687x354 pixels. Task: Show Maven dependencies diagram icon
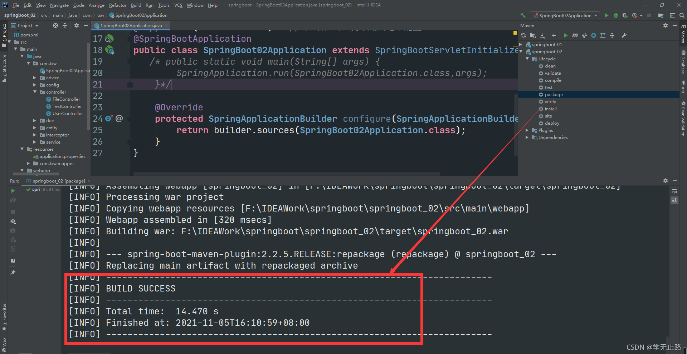click(x=603, y=35)
